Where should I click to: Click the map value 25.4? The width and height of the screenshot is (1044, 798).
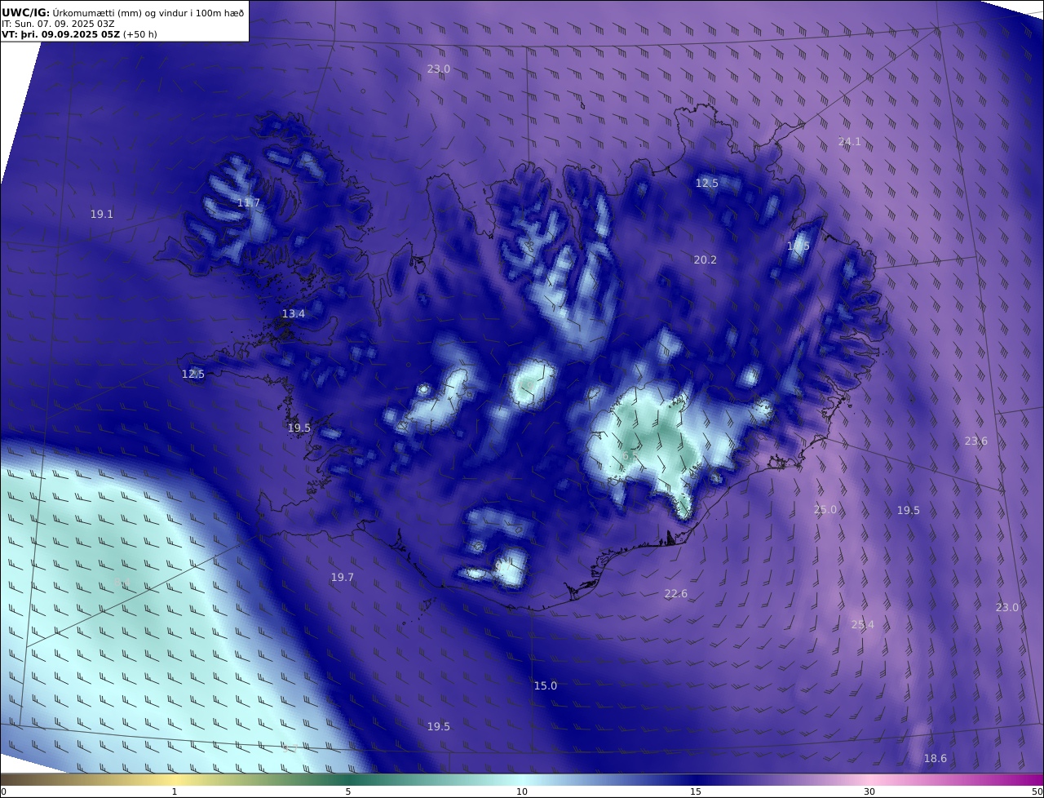point(862,624)
